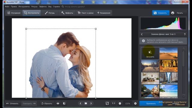Click the fit-to-screen icon
The width and height of the screenshot is (192, 108).
tap(107, 103)
